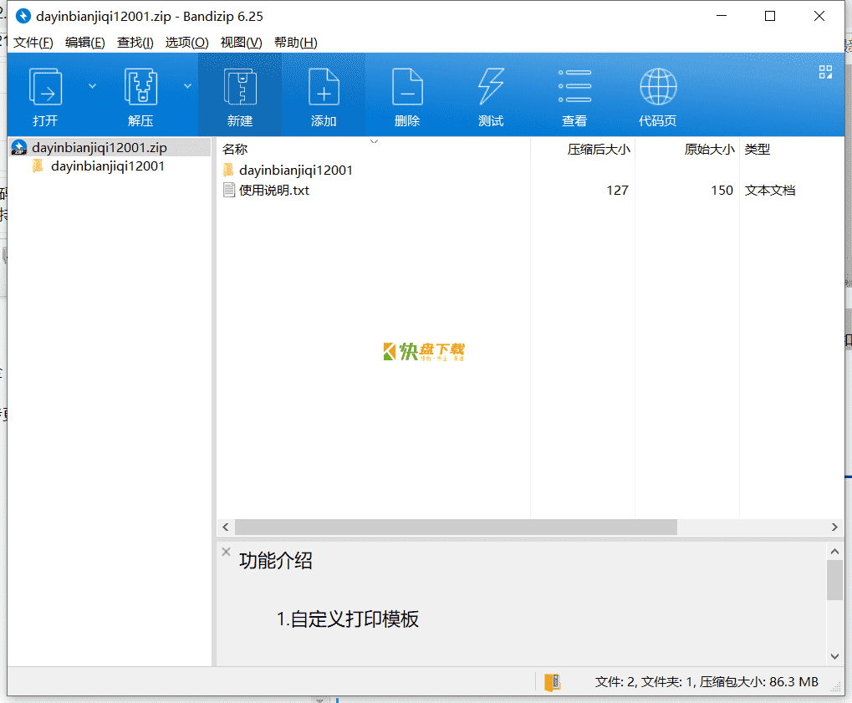
Task: Click the sort chevron above name column
Action: click(374, 141)
